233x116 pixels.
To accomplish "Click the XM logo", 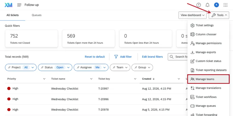I will [x=8, y=5].
